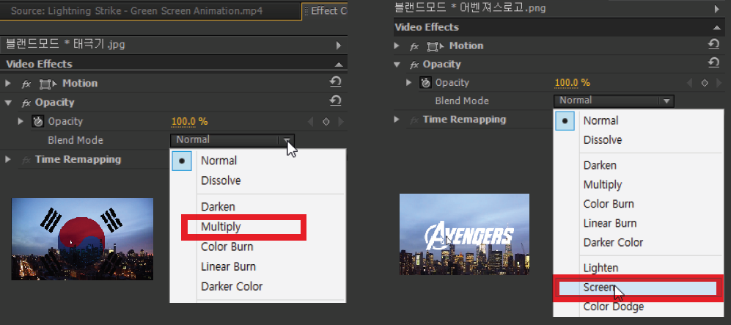Expand Time Remapping in 어벤져스로고.png panel
The height and width of the screenshot is (325, 731).
tap(397, 119)
